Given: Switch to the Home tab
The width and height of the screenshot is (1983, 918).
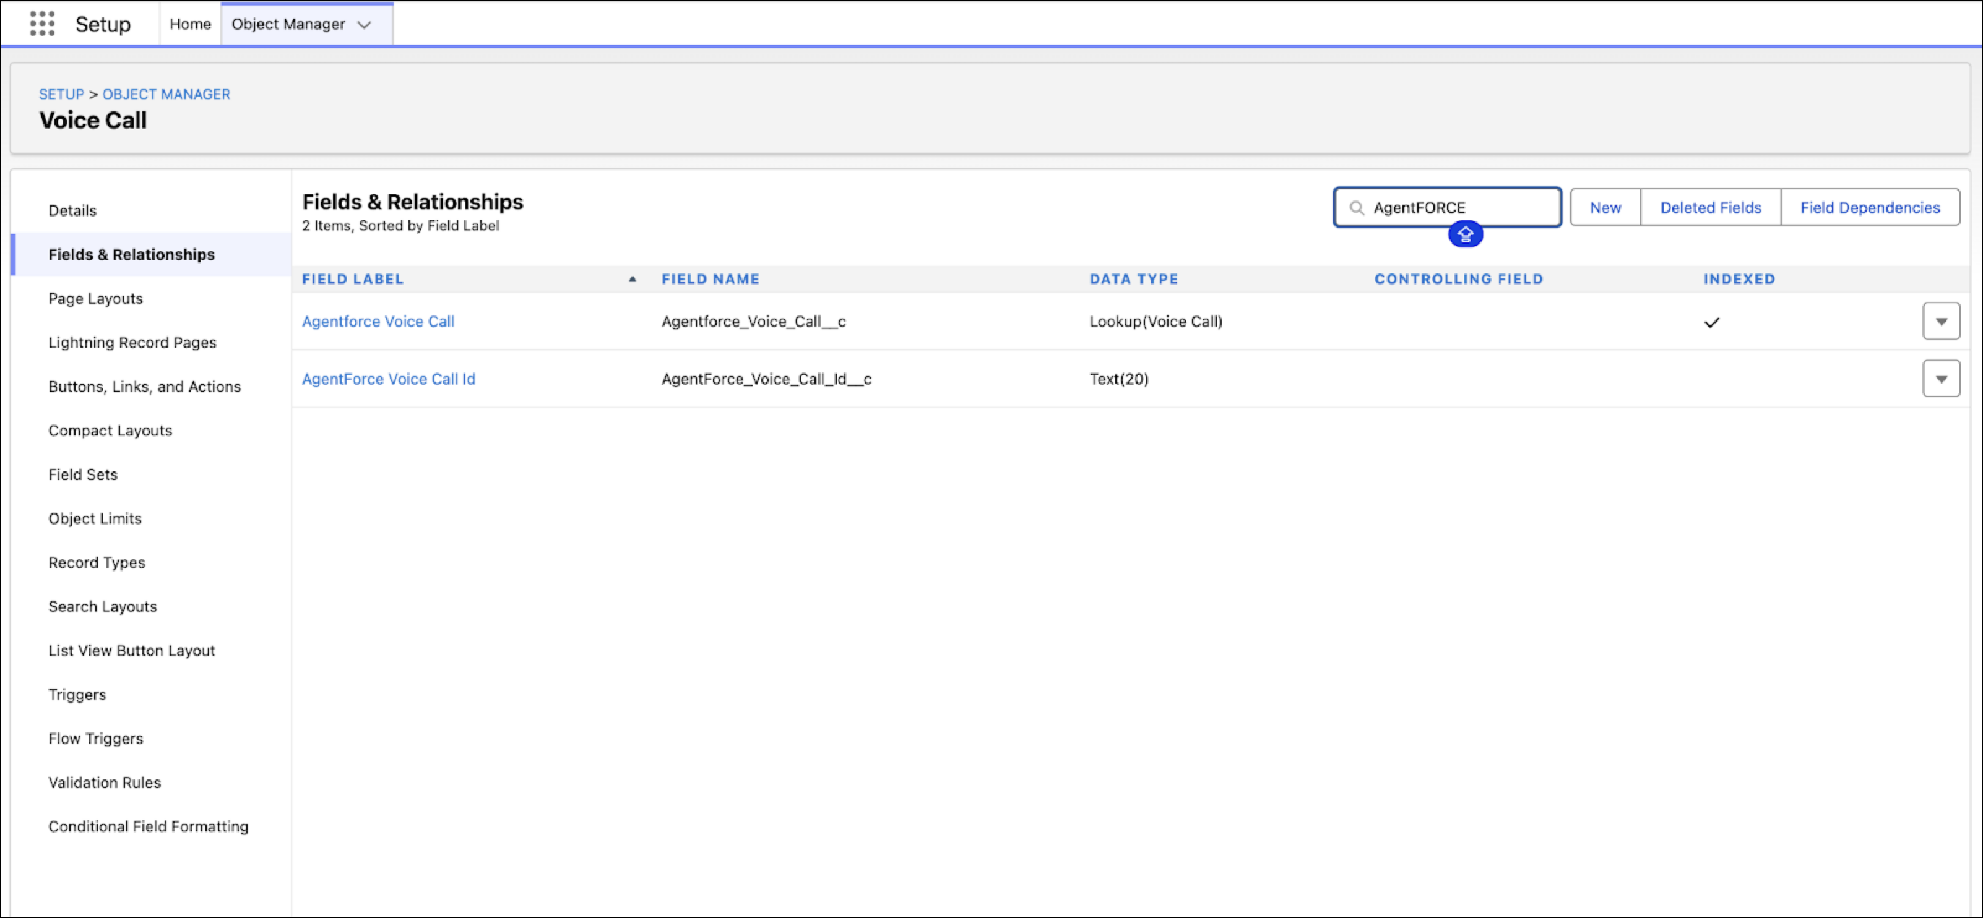Looking at the screenshot, I should click(190, 24).
